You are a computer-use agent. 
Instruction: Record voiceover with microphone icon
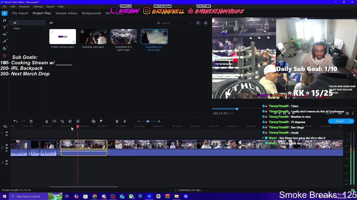coord(125,121)
